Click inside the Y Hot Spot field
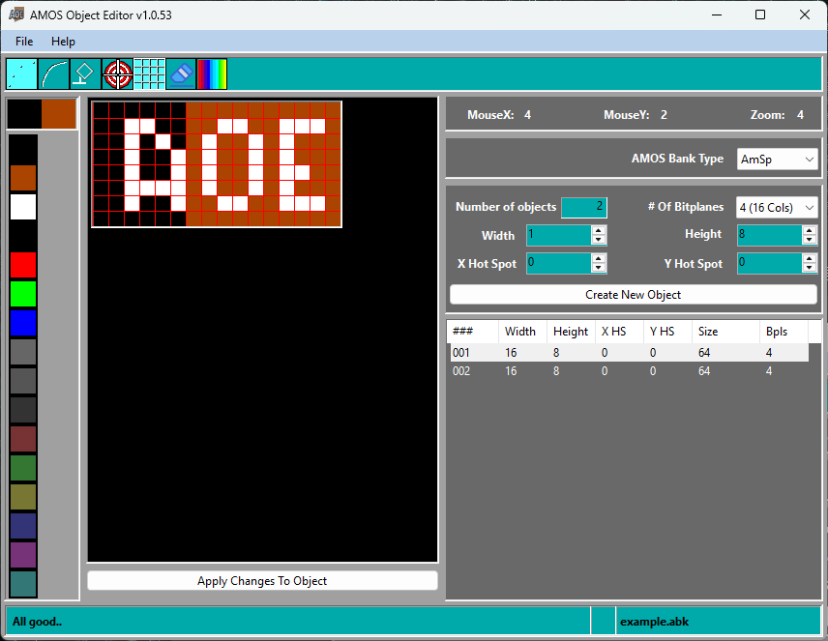This screenshot has height=641, width=828. pyautogui.click(x=769, y=263)
